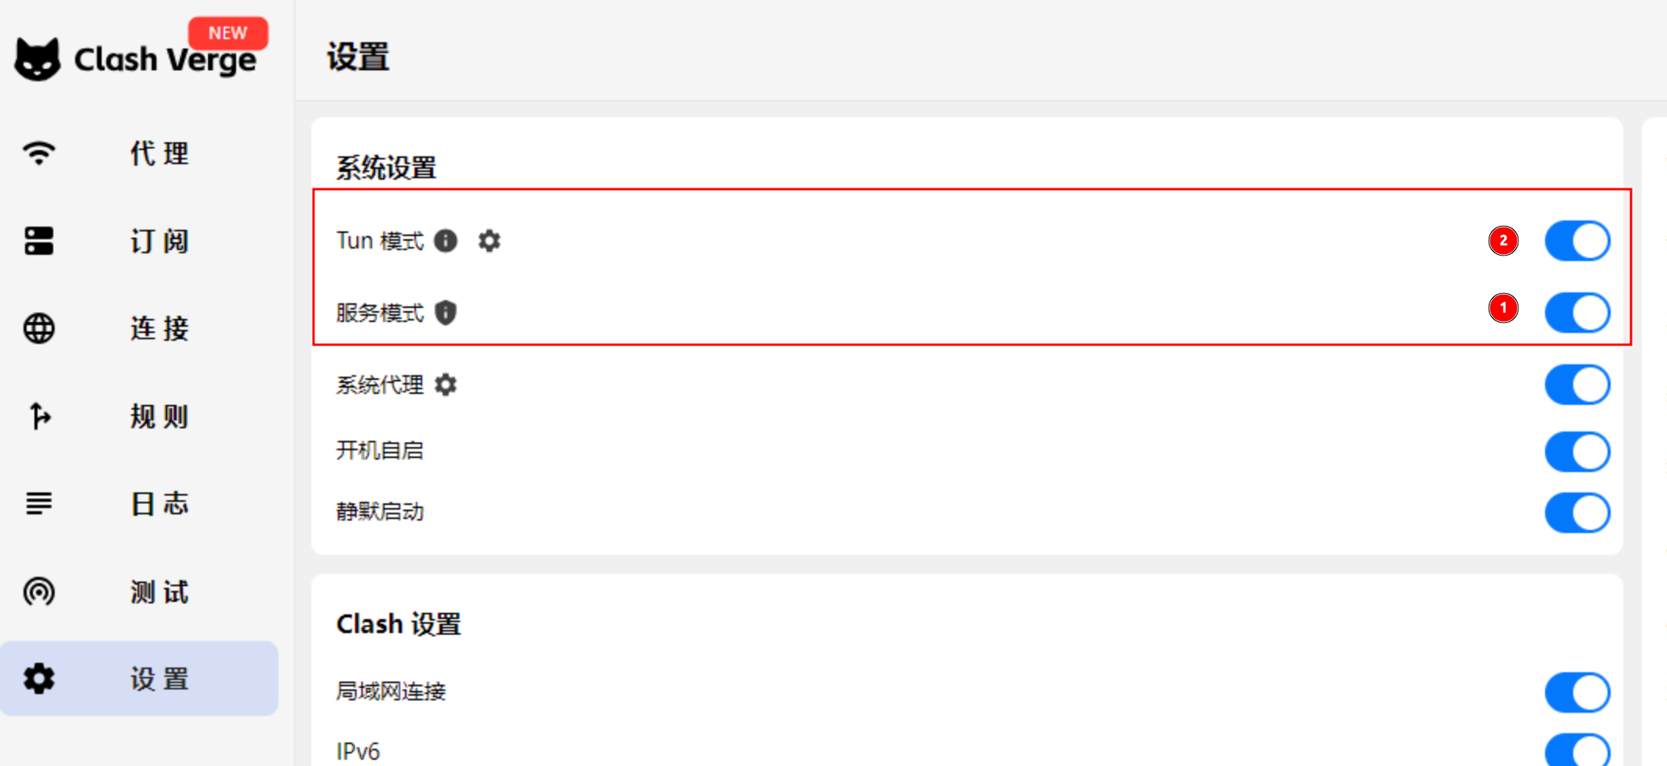
Task: Click the Clash Verge cat logo
Action: click(x=38, y=59)
